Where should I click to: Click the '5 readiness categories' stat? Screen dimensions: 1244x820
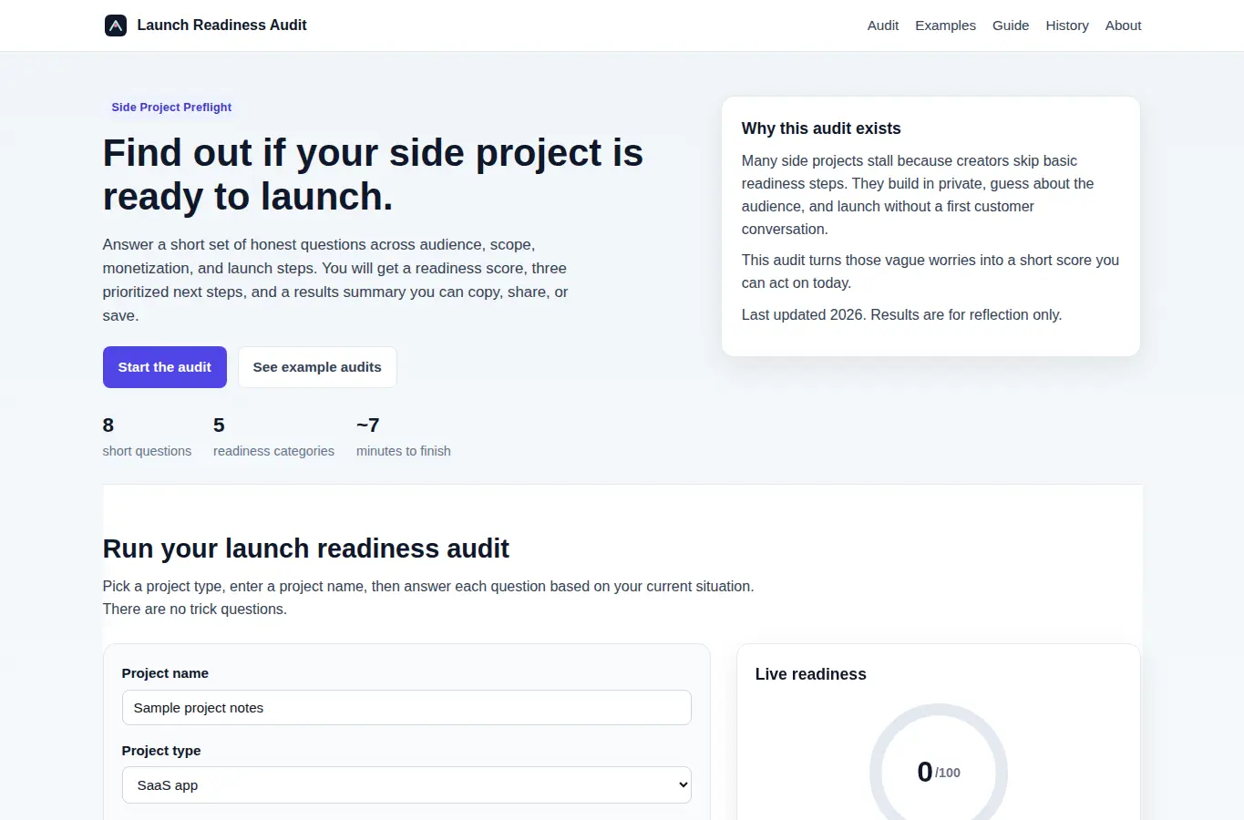click(x=273, y=437)
